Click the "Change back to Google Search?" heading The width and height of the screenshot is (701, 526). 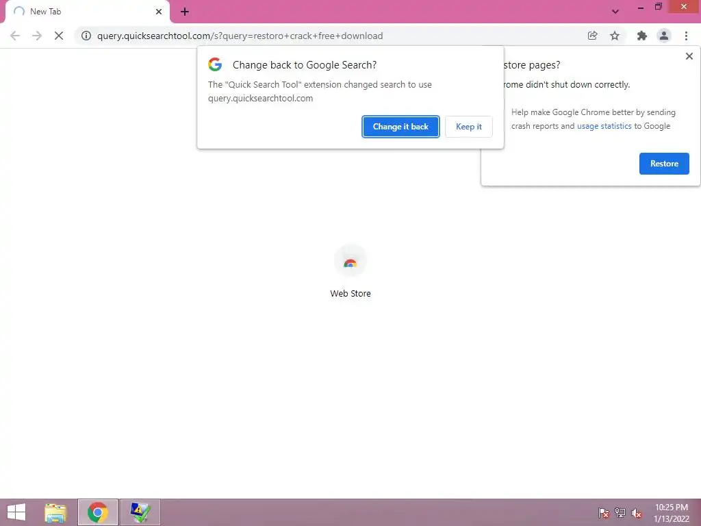tap(305, 65)
